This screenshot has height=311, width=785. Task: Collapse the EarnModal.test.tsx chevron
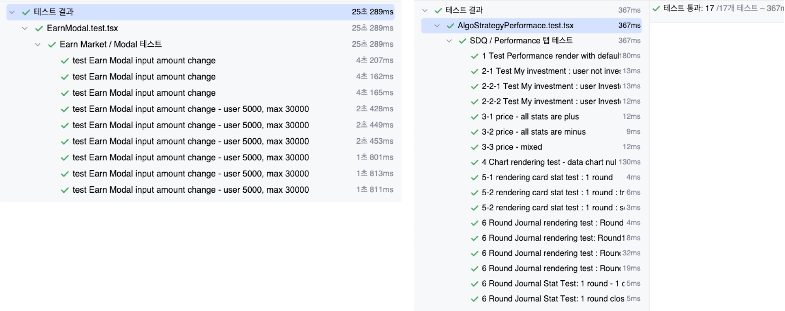[x=25, y=28]
